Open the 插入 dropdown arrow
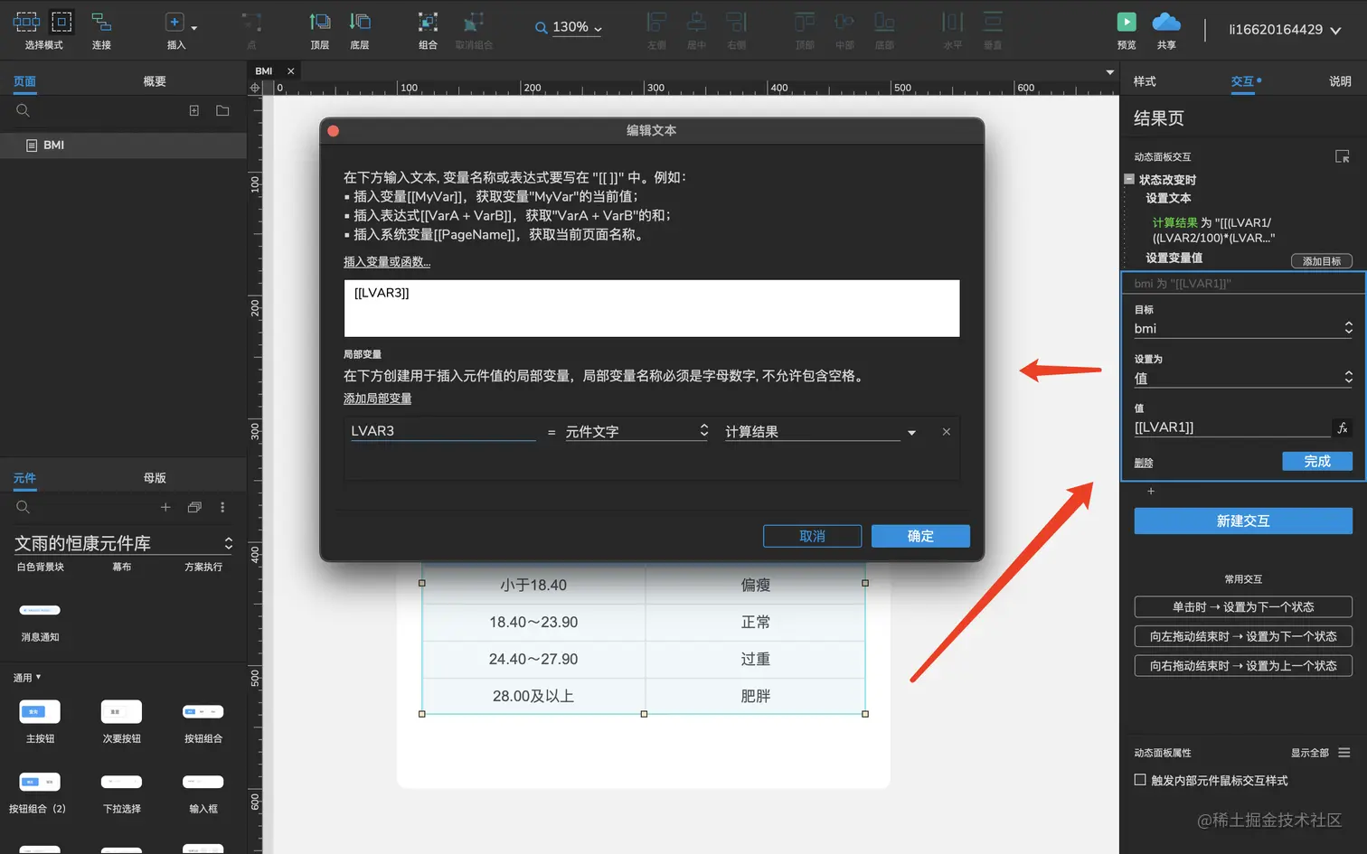This screenshot has height=854, width=1367. (x=194, y=28)
